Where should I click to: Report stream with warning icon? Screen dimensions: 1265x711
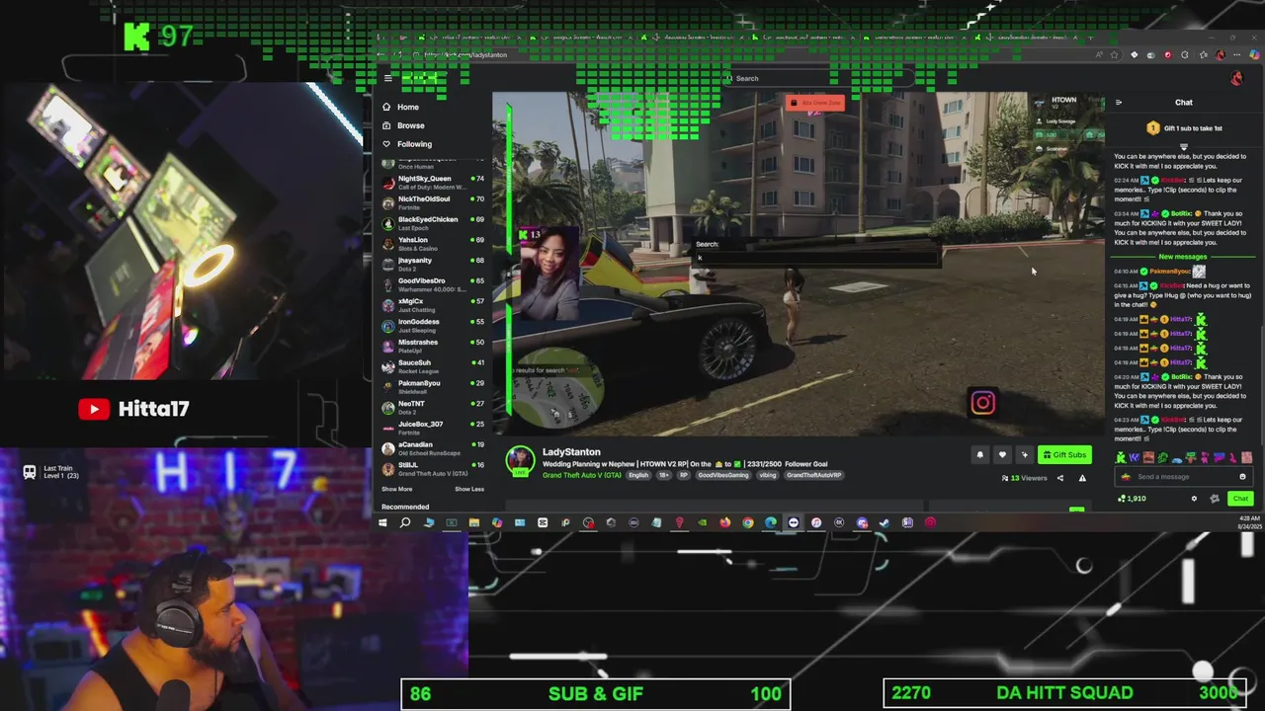coord(1082,478)
